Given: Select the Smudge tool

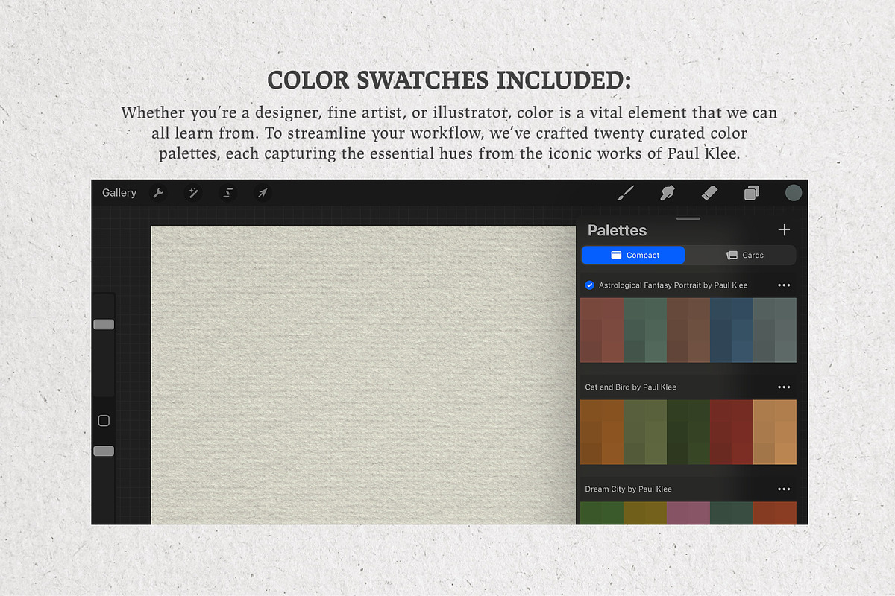Looking at the screenshot, I should 667,193.
